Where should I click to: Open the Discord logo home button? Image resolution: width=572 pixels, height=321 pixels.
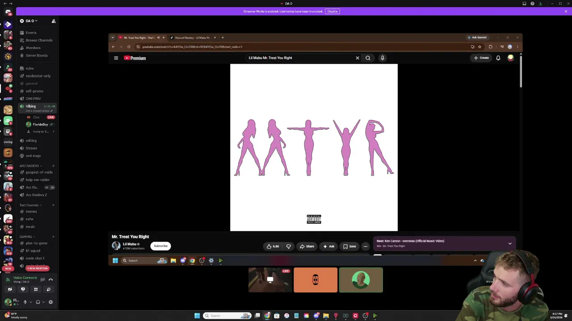point(8,12)
